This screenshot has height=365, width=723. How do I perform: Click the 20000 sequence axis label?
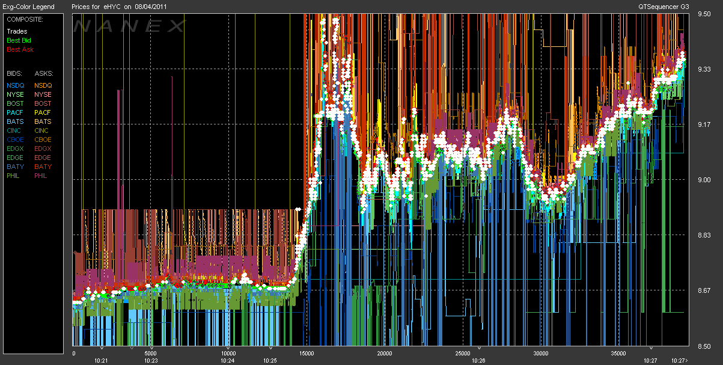385,354
